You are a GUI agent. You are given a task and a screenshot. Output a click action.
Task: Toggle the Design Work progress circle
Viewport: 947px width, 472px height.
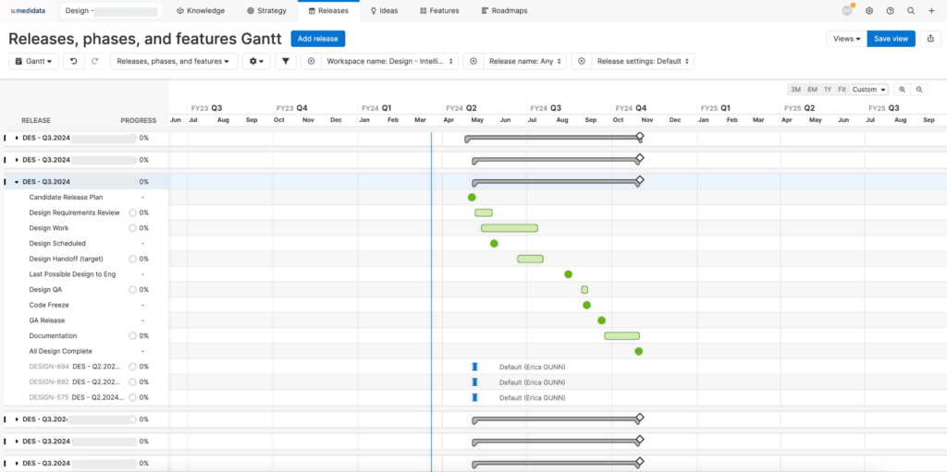click(x=132, y=228)
